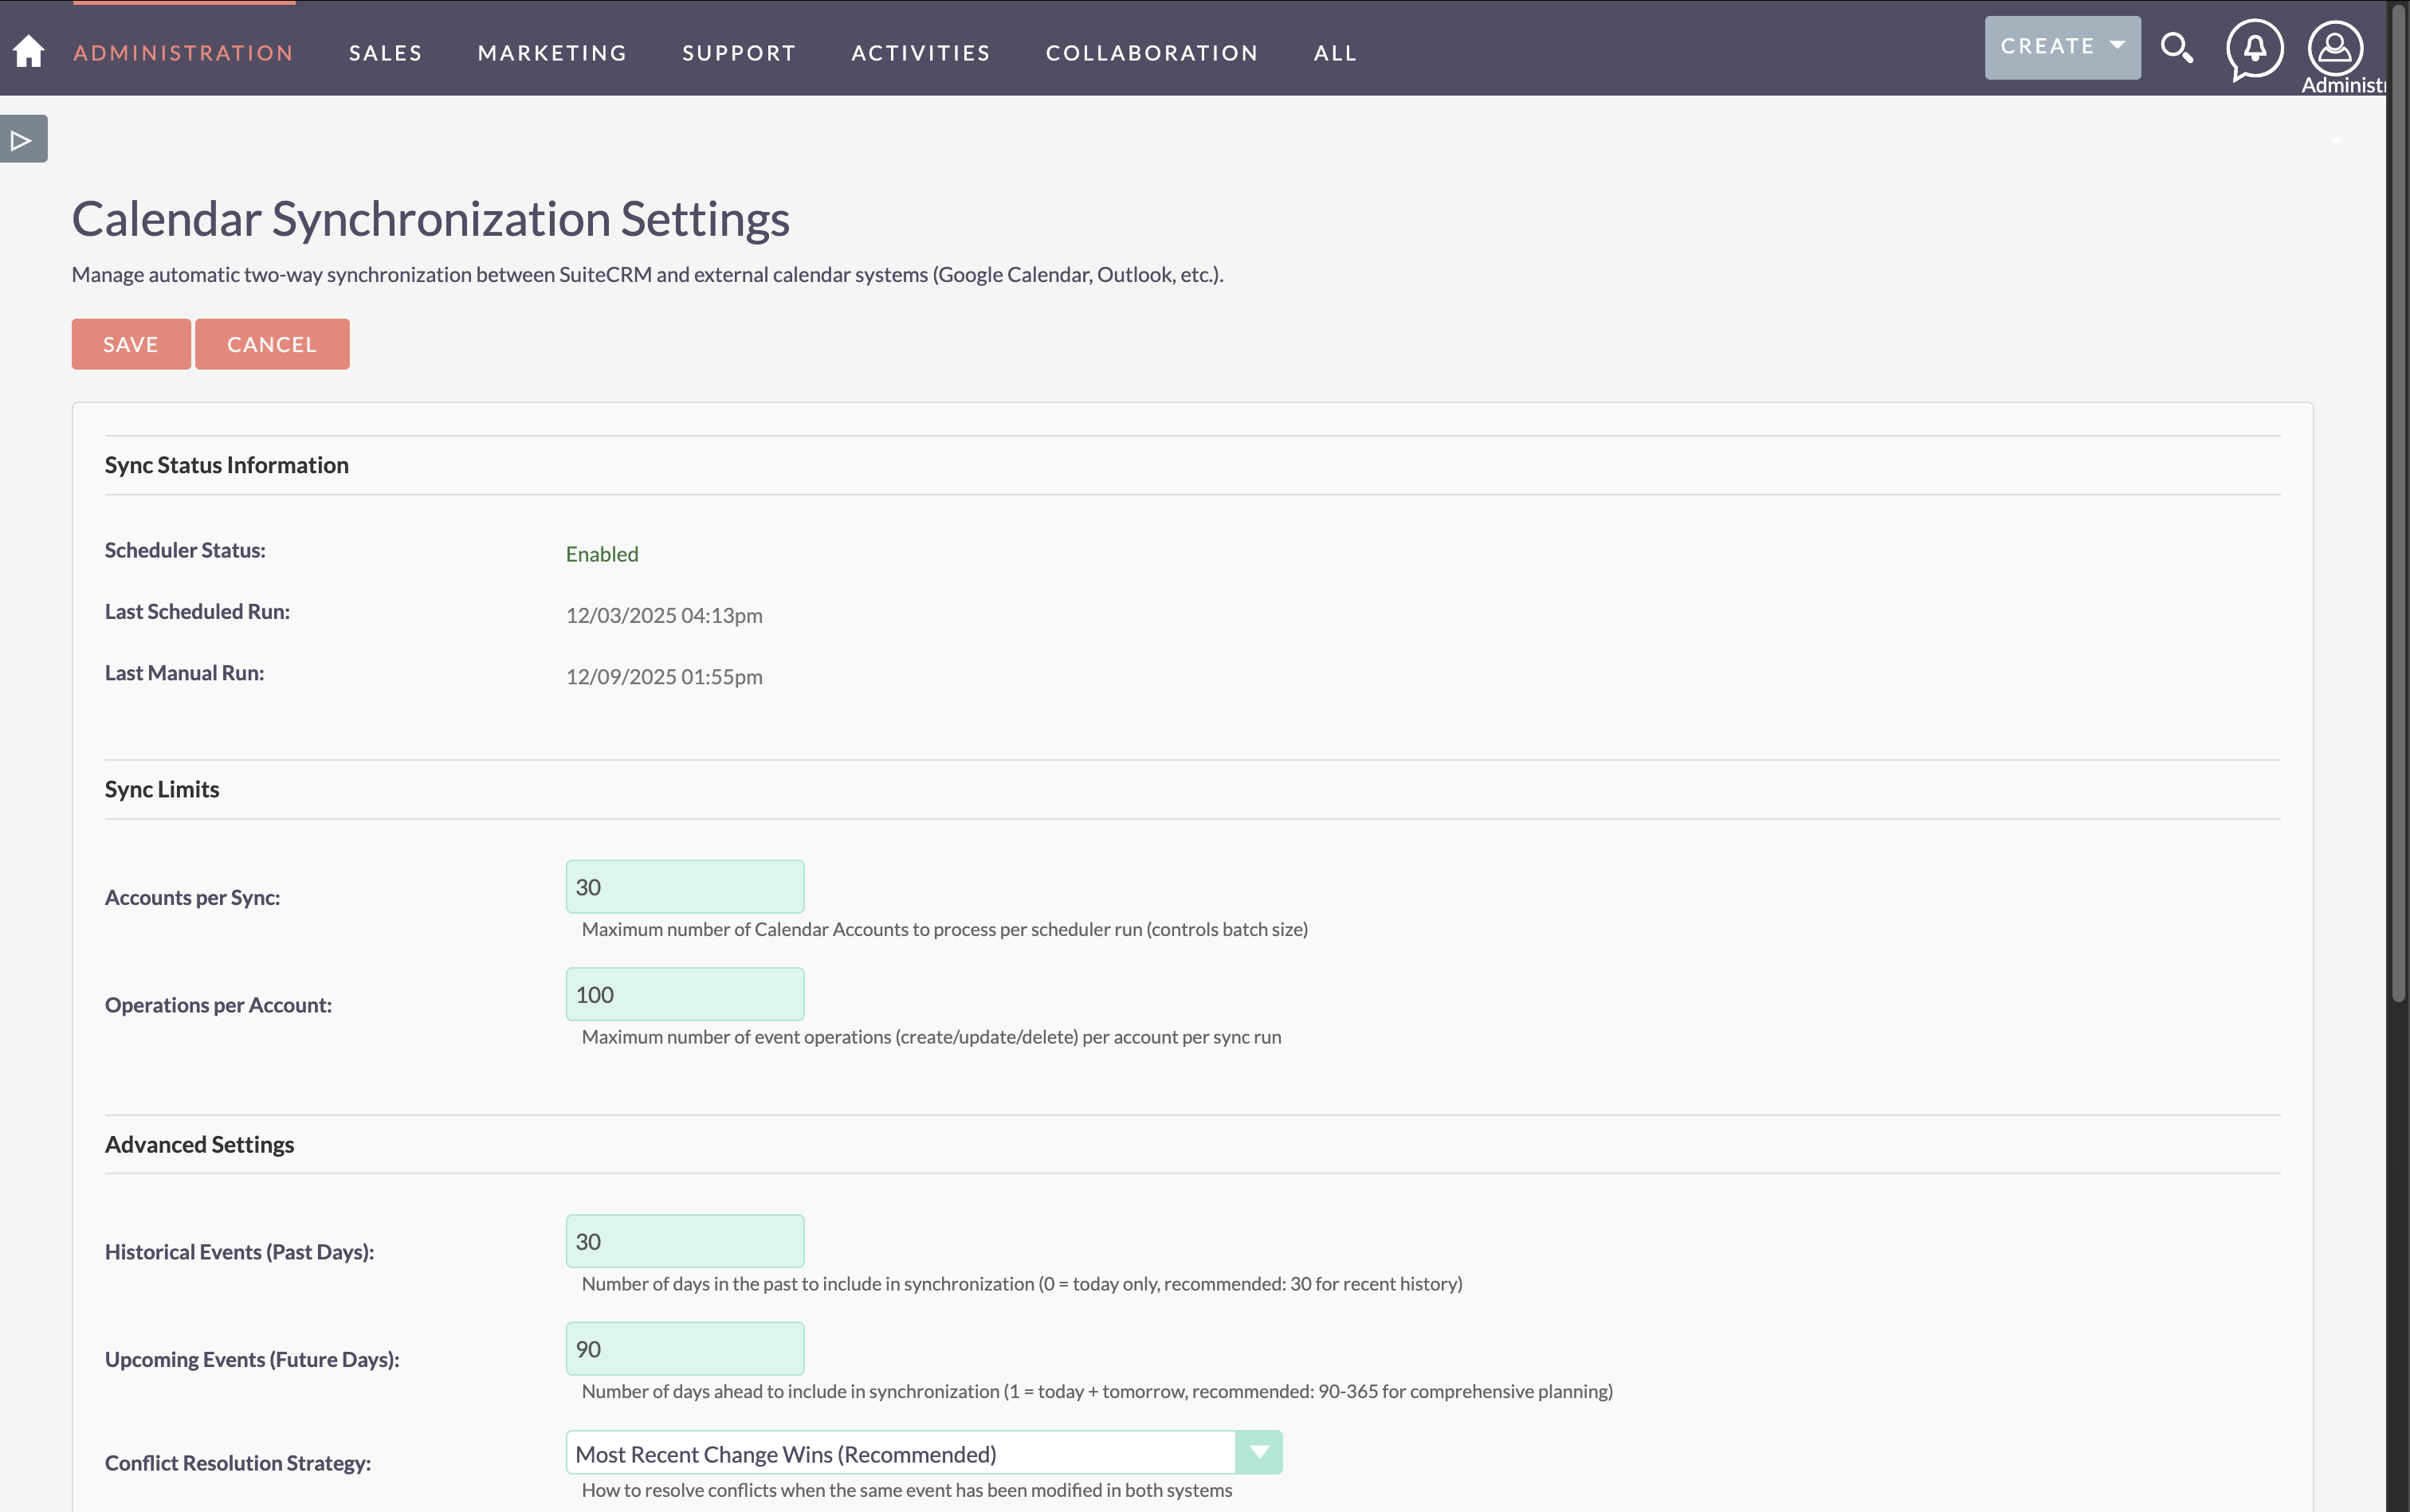
Task: Open the All modules menu
Action: pos(1335,53)
